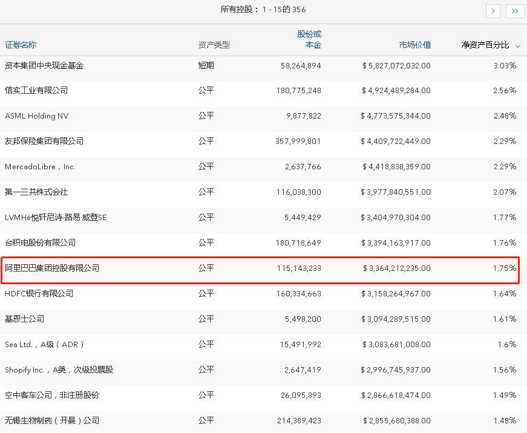Viewport: 527px width, 433px height.
Task: Select 第一三共株式会社 security name
Action: [x=36, y=192]
